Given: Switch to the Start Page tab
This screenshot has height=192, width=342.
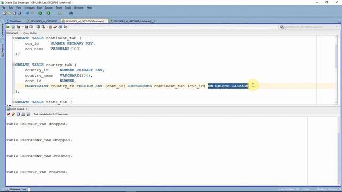Looking at the screenshot, I should point(13,21).
